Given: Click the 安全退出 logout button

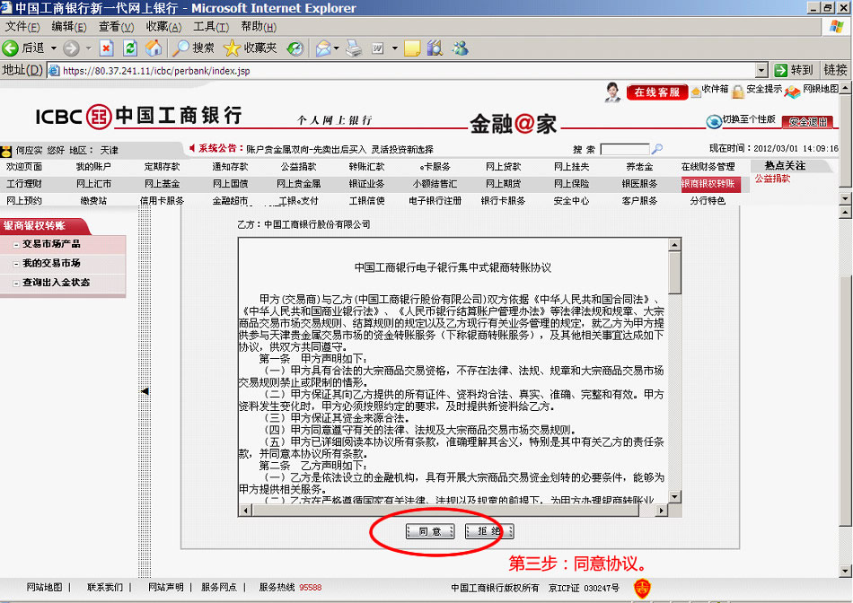Looking at the screenshot, I should coord(808,122).
